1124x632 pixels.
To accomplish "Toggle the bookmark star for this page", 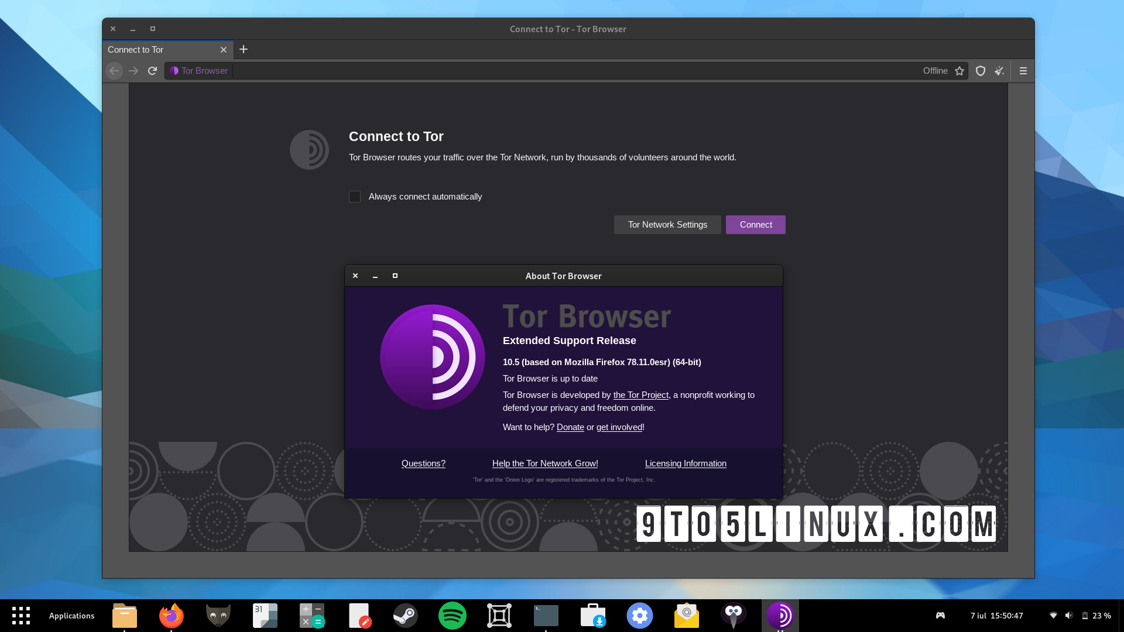I will [959, 71].
